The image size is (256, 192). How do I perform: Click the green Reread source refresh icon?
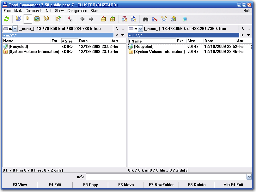tap(7, 19)
